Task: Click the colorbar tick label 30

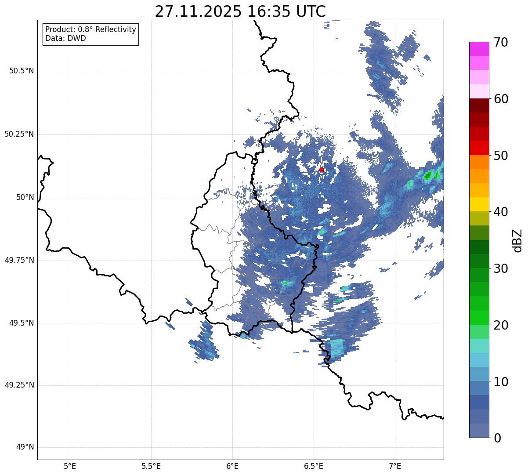Action: click(x=501, y=268)
